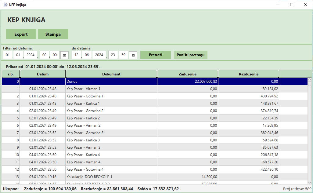Click the end time minutes field showing 59
Viewport: 313px width, 193px height.
click(123, 55)
